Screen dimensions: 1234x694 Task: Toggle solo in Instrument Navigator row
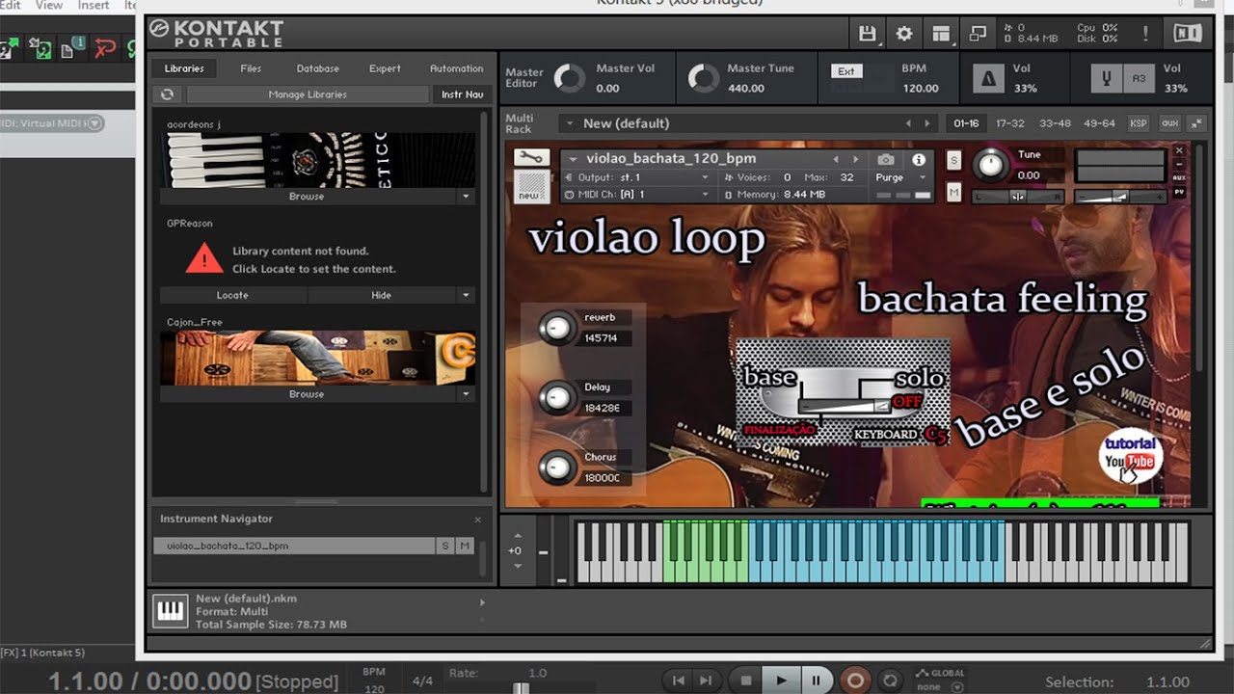point(445,546)
